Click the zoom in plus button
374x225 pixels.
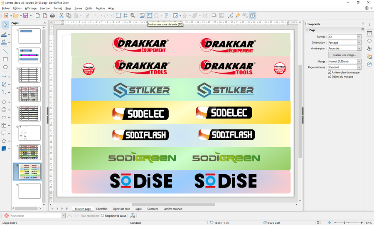click(362, 223)
